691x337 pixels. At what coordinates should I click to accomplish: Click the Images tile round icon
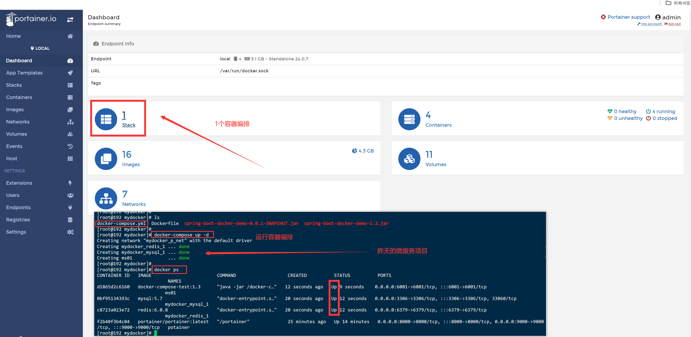click(x=106, y=159)
